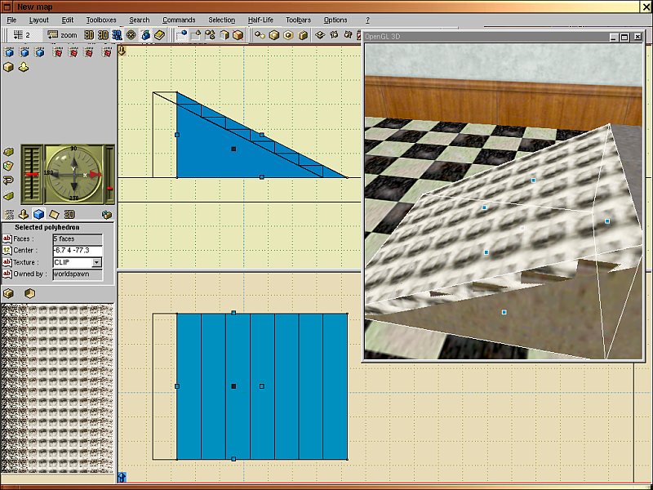Click the down-arrow icon below the compass
Image resolution: width=653 pixels, height=490 pixels.
click(23, 214)
